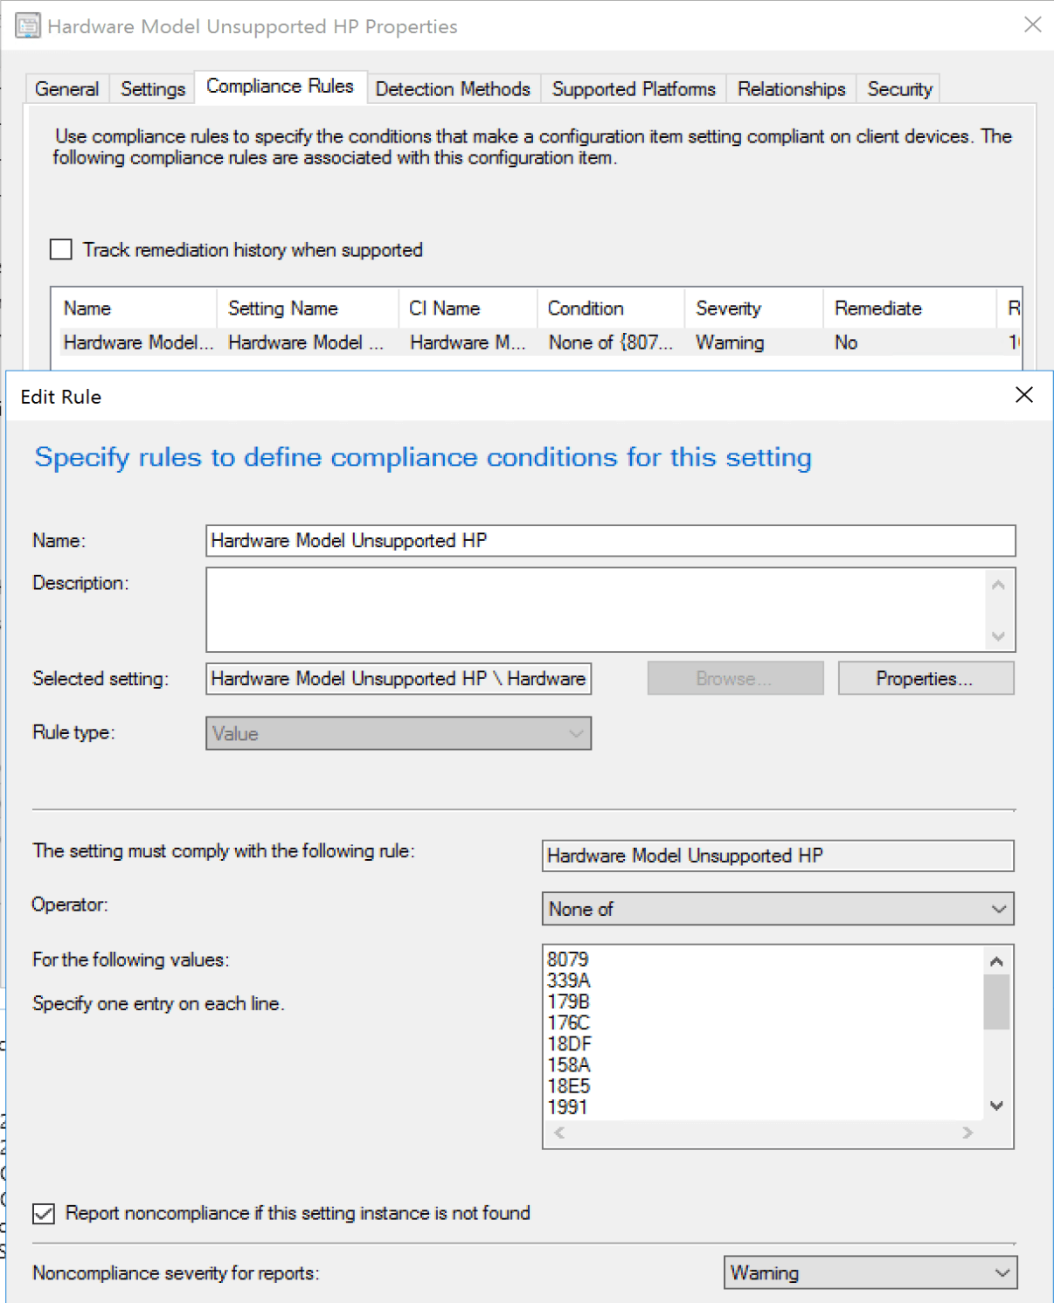Click the Properties window title icon

27,26
